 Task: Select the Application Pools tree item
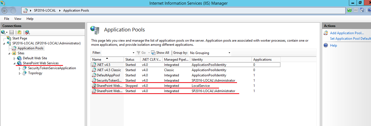pyautogui.click(x=31, y=48)
